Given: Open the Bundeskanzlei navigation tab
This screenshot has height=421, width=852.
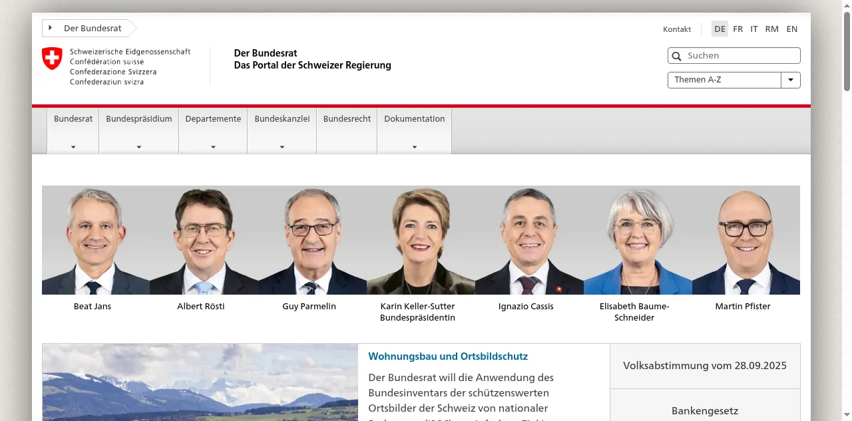Looking at the screenshot, I should [x=282, y=131].
